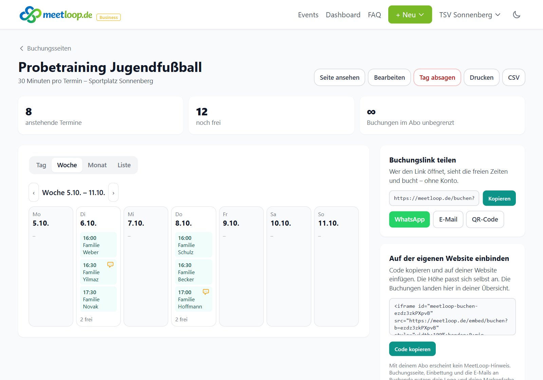Go to next week arrow
The image size is (543, 380).
(113, 193)
